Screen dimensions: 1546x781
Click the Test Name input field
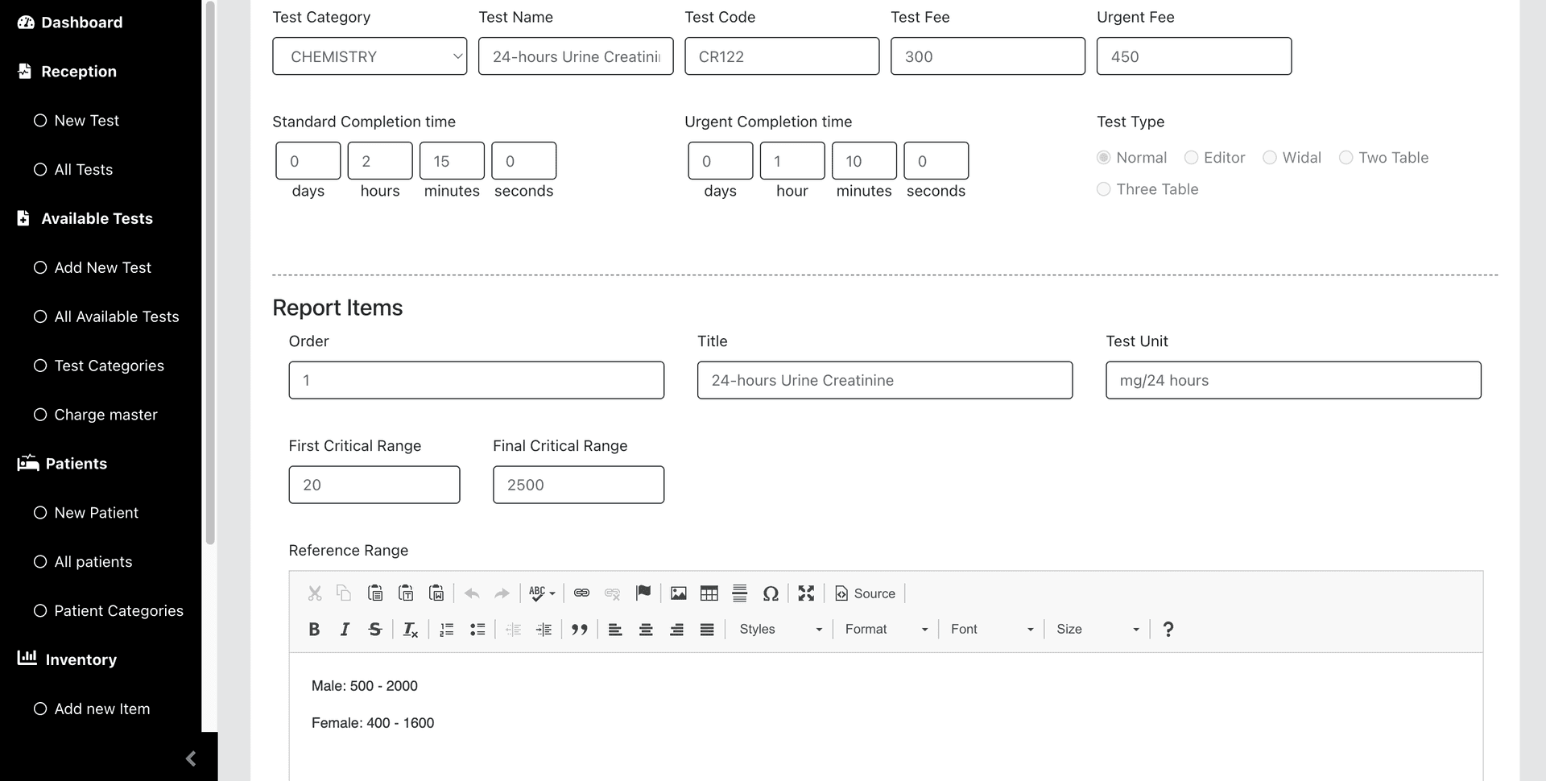click(576, 56)
